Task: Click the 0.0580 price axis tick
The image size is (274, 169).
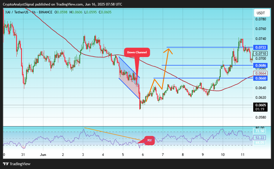Action: (x=261, y=117)
